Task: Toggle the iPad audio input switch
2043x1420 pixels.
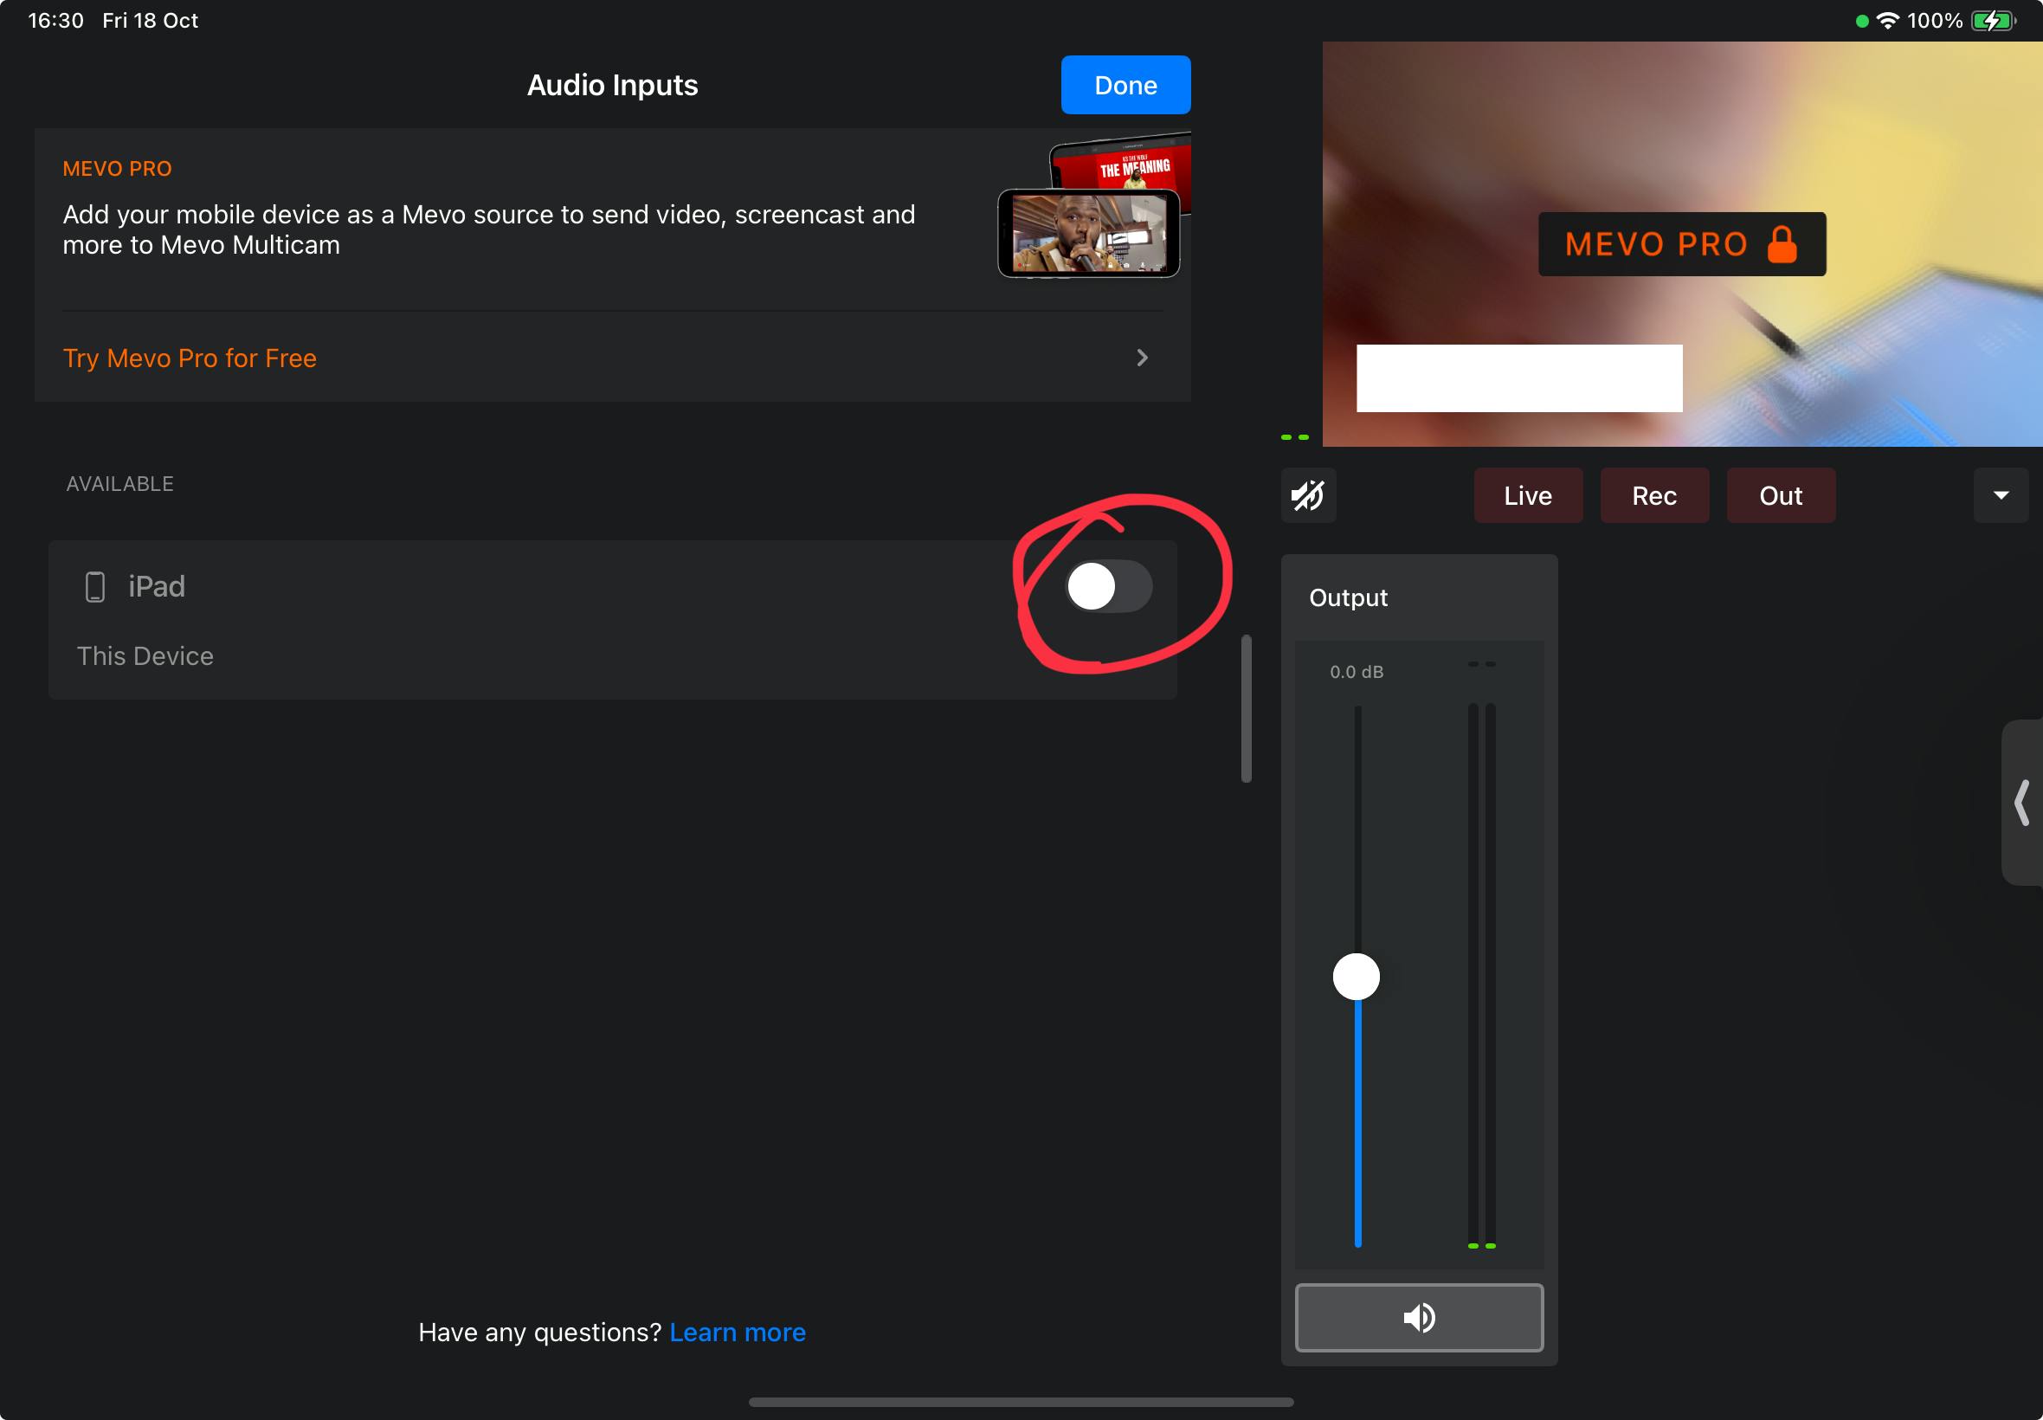Action: coord(1109,586)
